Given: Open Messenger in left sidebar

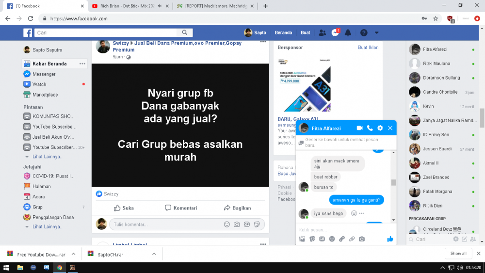Looking at the screenshot, I should (x=44, y=74).
